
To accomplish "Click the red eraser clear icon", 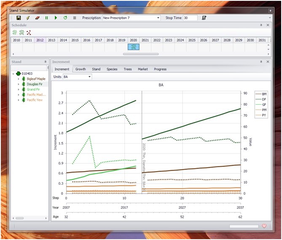I will (x=37, y=18).
